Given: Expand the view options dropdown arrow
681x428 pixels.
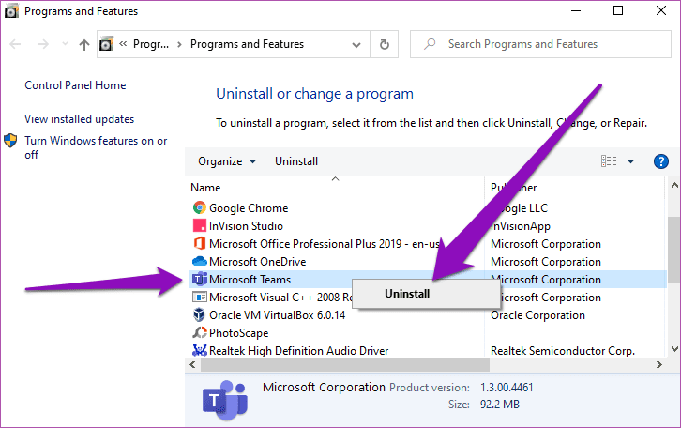Looking at the screenshot, I should [630, 161].
